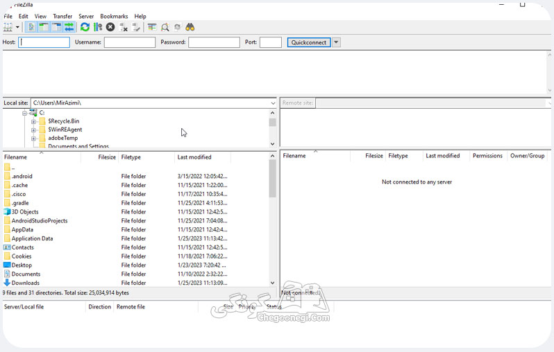This screenshot has width=554, height=352.
Task: Click the remote Permissions column header
Action: coord(487,156)
